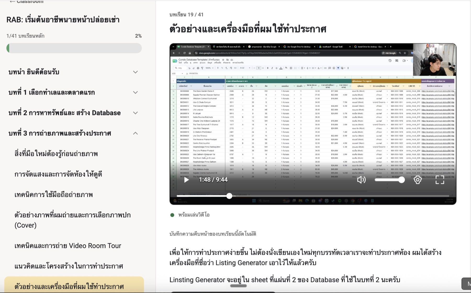This screenshot has height=293, width=471.
Task: Click the course title RAB: เริ่มต้นอาชีพนายหน้าปล่อยเช่า
Action: pyautogui.click(x=63, y=20)
